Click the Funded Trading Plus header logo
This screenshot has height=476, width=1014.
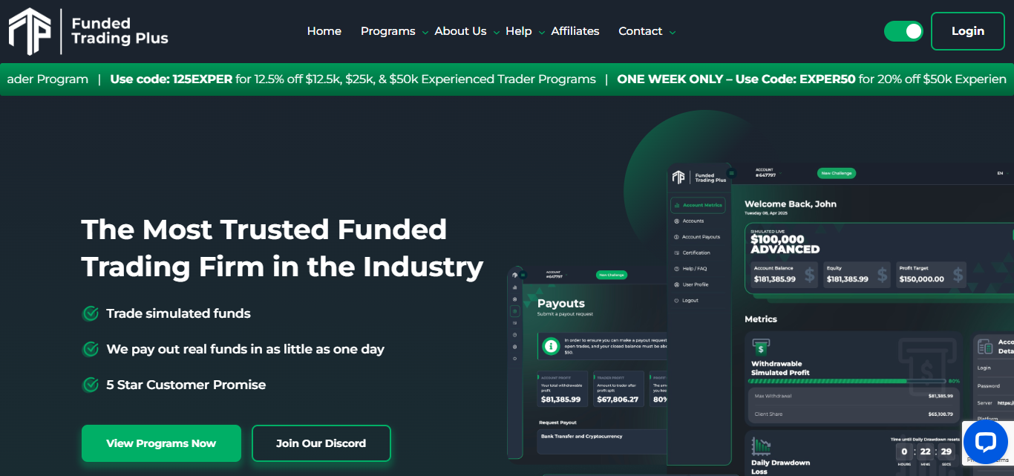[89, 31]
